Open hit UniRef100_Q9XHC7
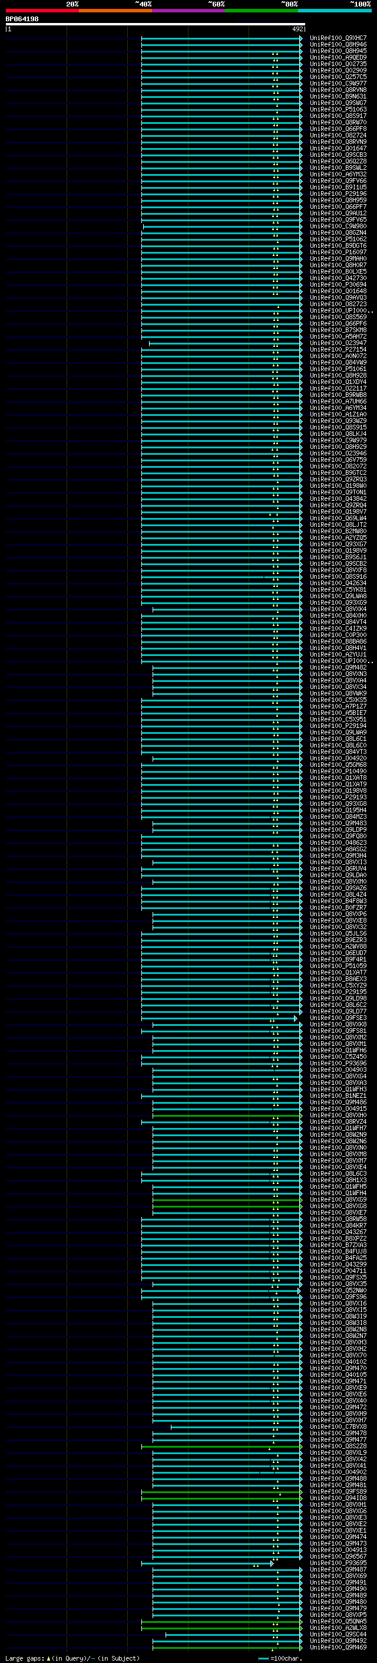The image size is (377, 1663). [338, 38]
